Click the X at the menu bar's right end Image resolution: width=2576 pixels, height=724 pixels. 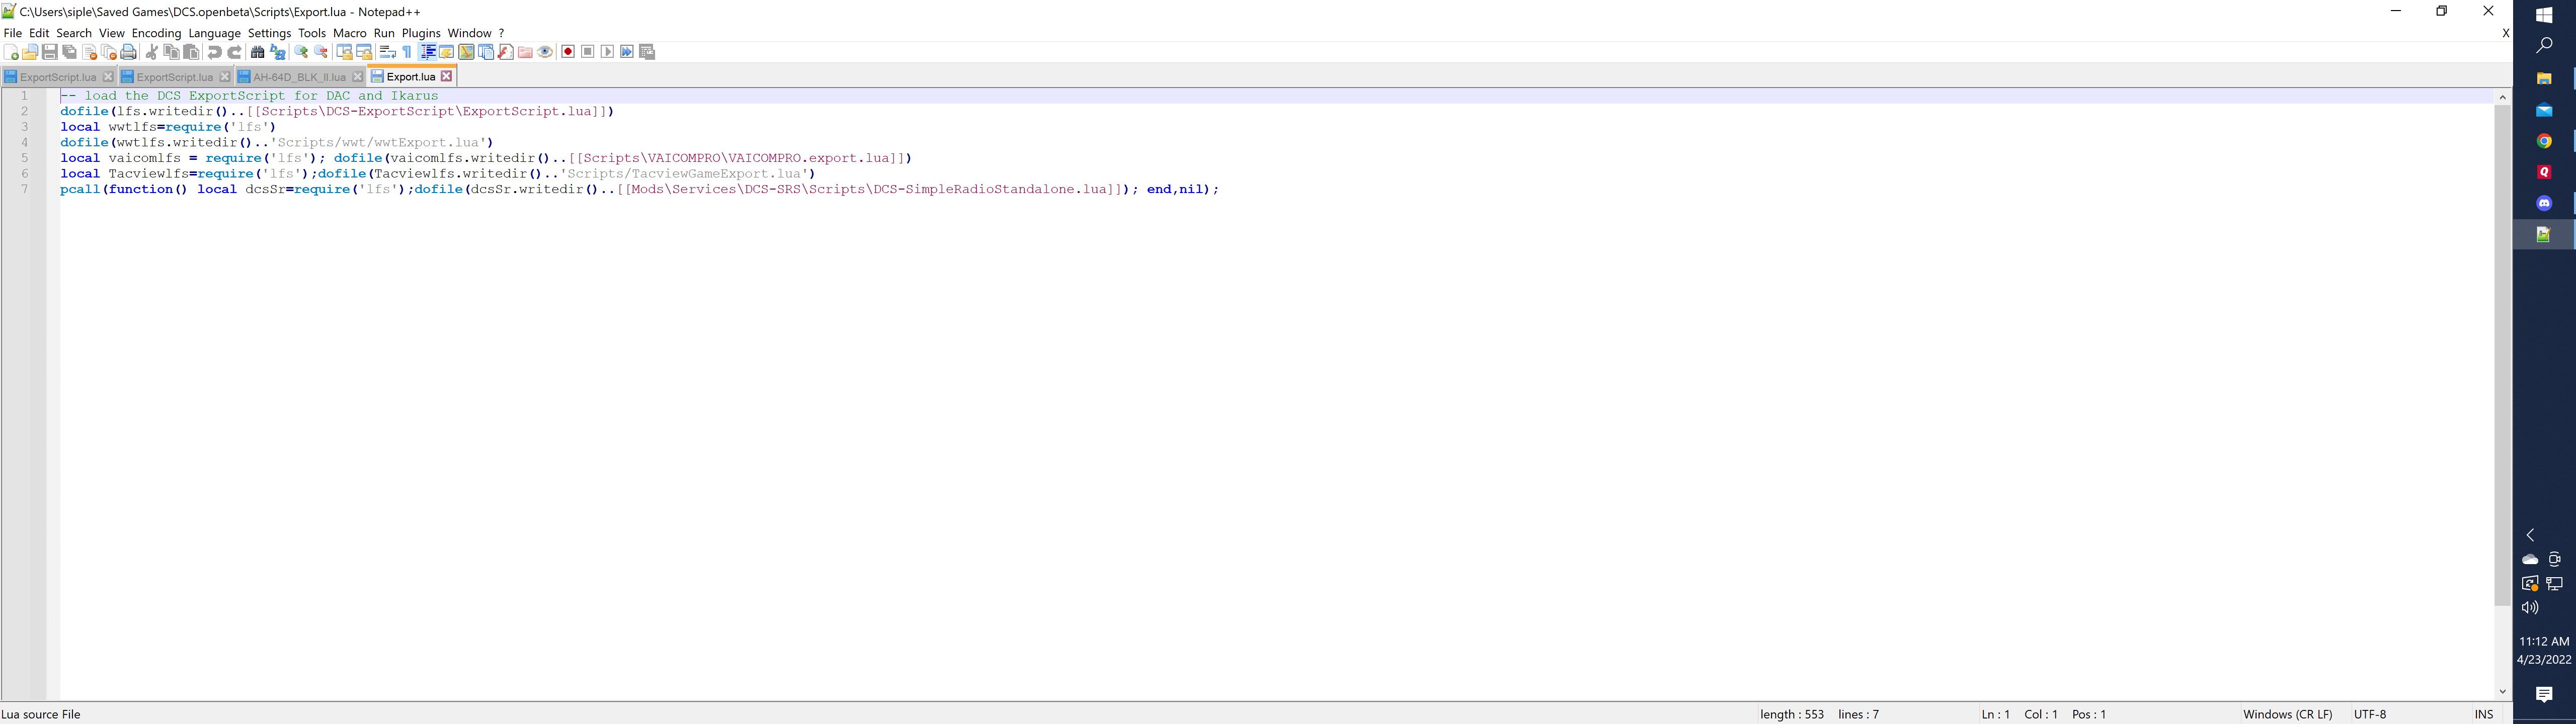2505,33
